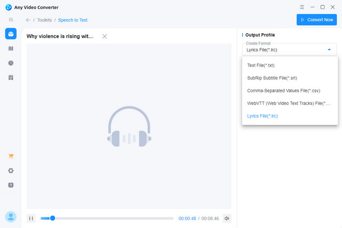Remove the loaded audio file
The height and width of the screenshot is (228, 342).
[105, 36]
